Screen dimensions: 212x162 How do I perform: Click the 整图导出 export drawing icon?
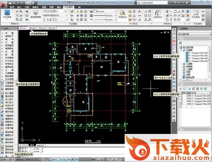click(x=2, y=119)
